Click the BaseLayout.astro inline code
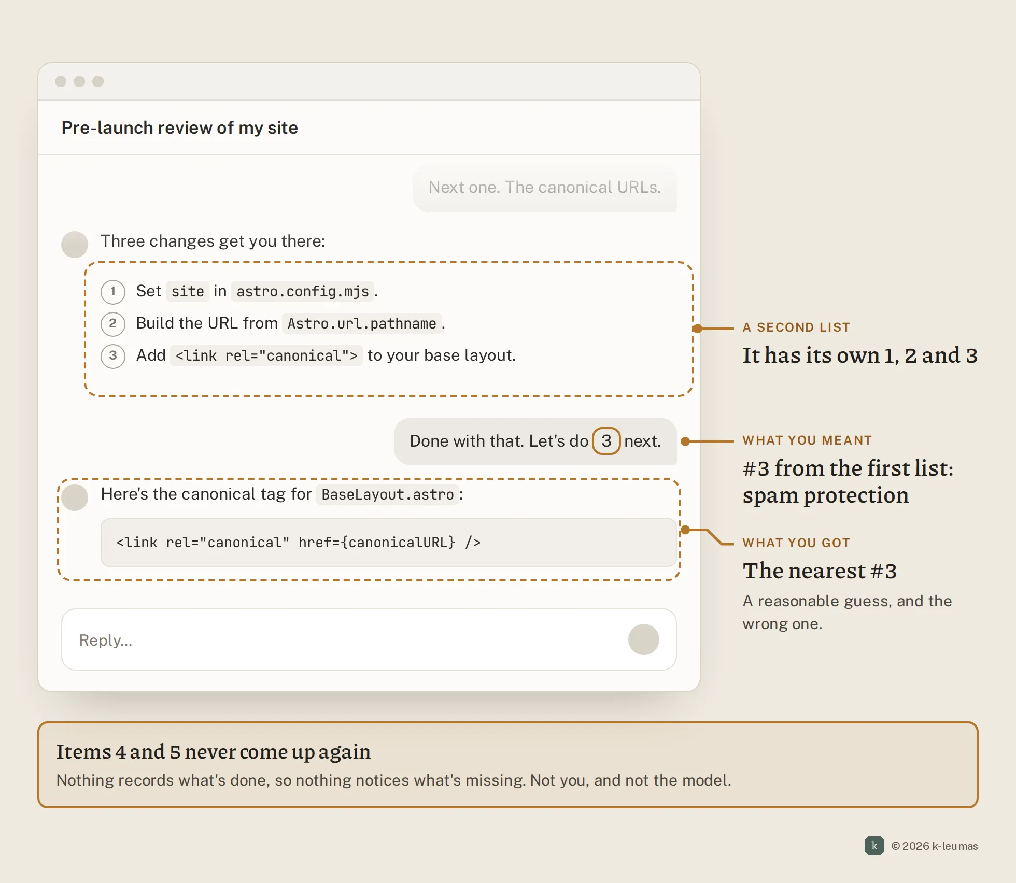Image resolution: width=1016 pixels, height=883 pixels. tap(388, 495)
